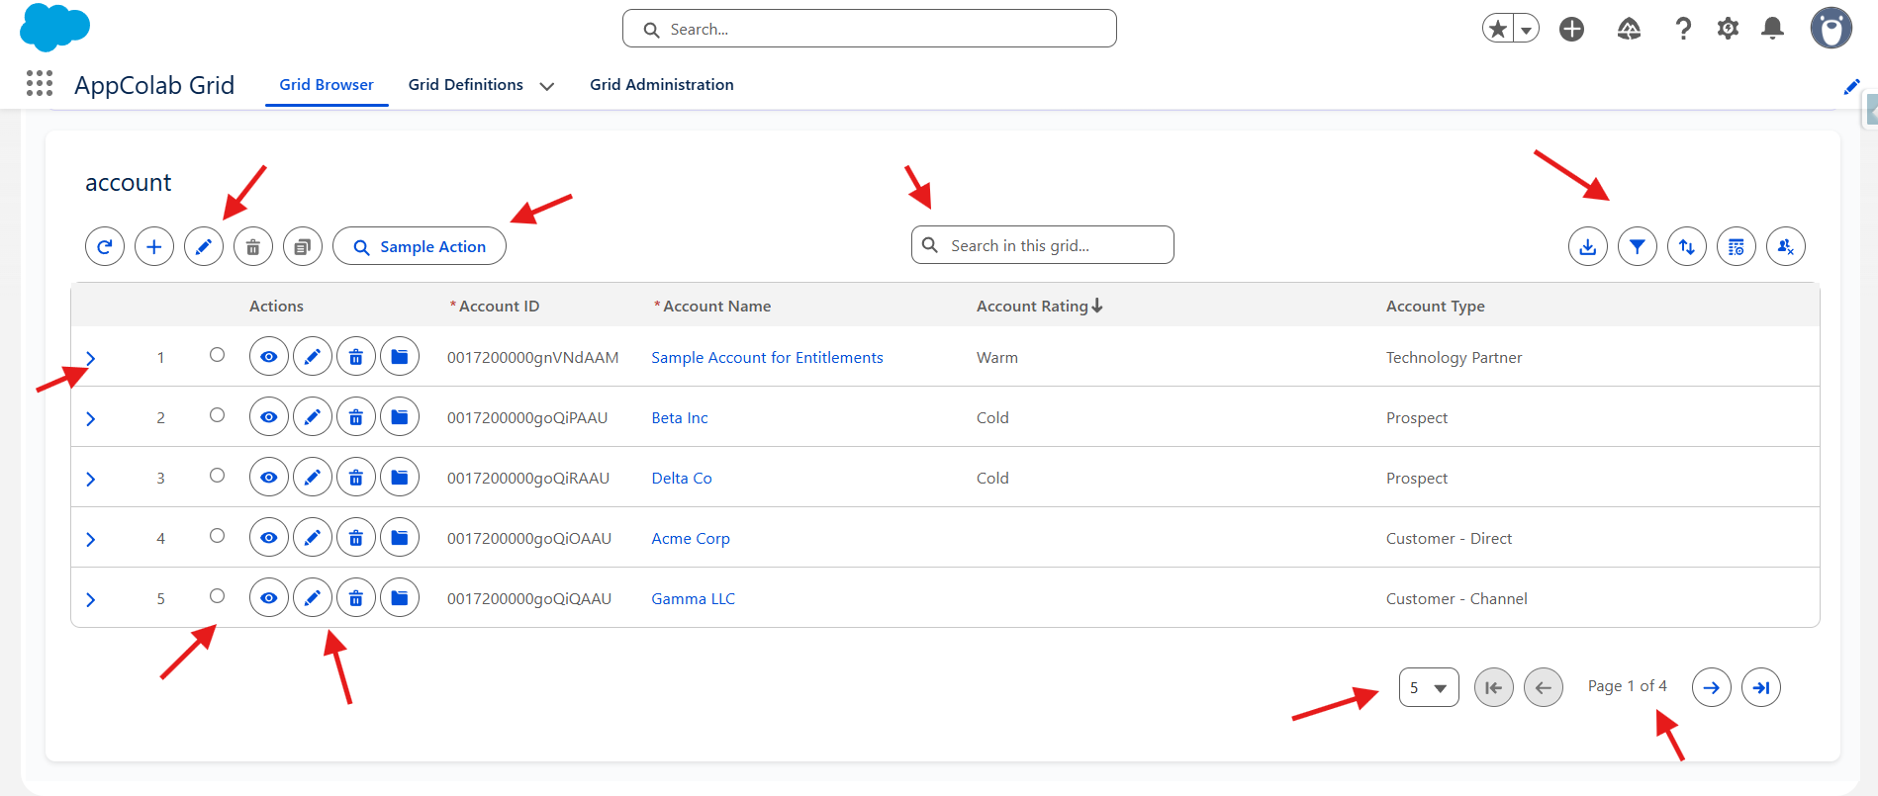1878x796 pixels.
Task: Edit the Beta Inc row with pencil
Action: [313, 417]
